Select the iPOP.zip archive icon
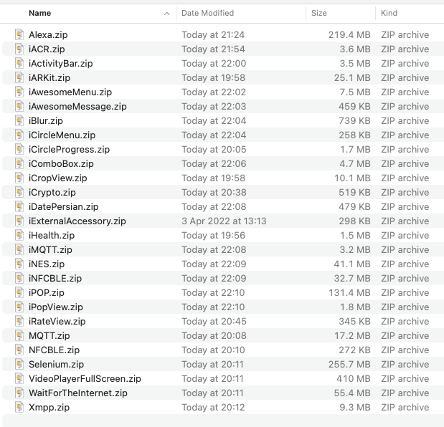 tap(19, 292)
